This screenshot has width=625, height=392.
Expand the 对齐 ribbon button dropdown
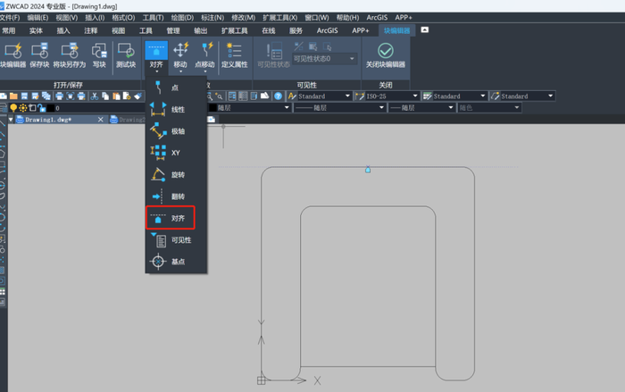(156, 71)
